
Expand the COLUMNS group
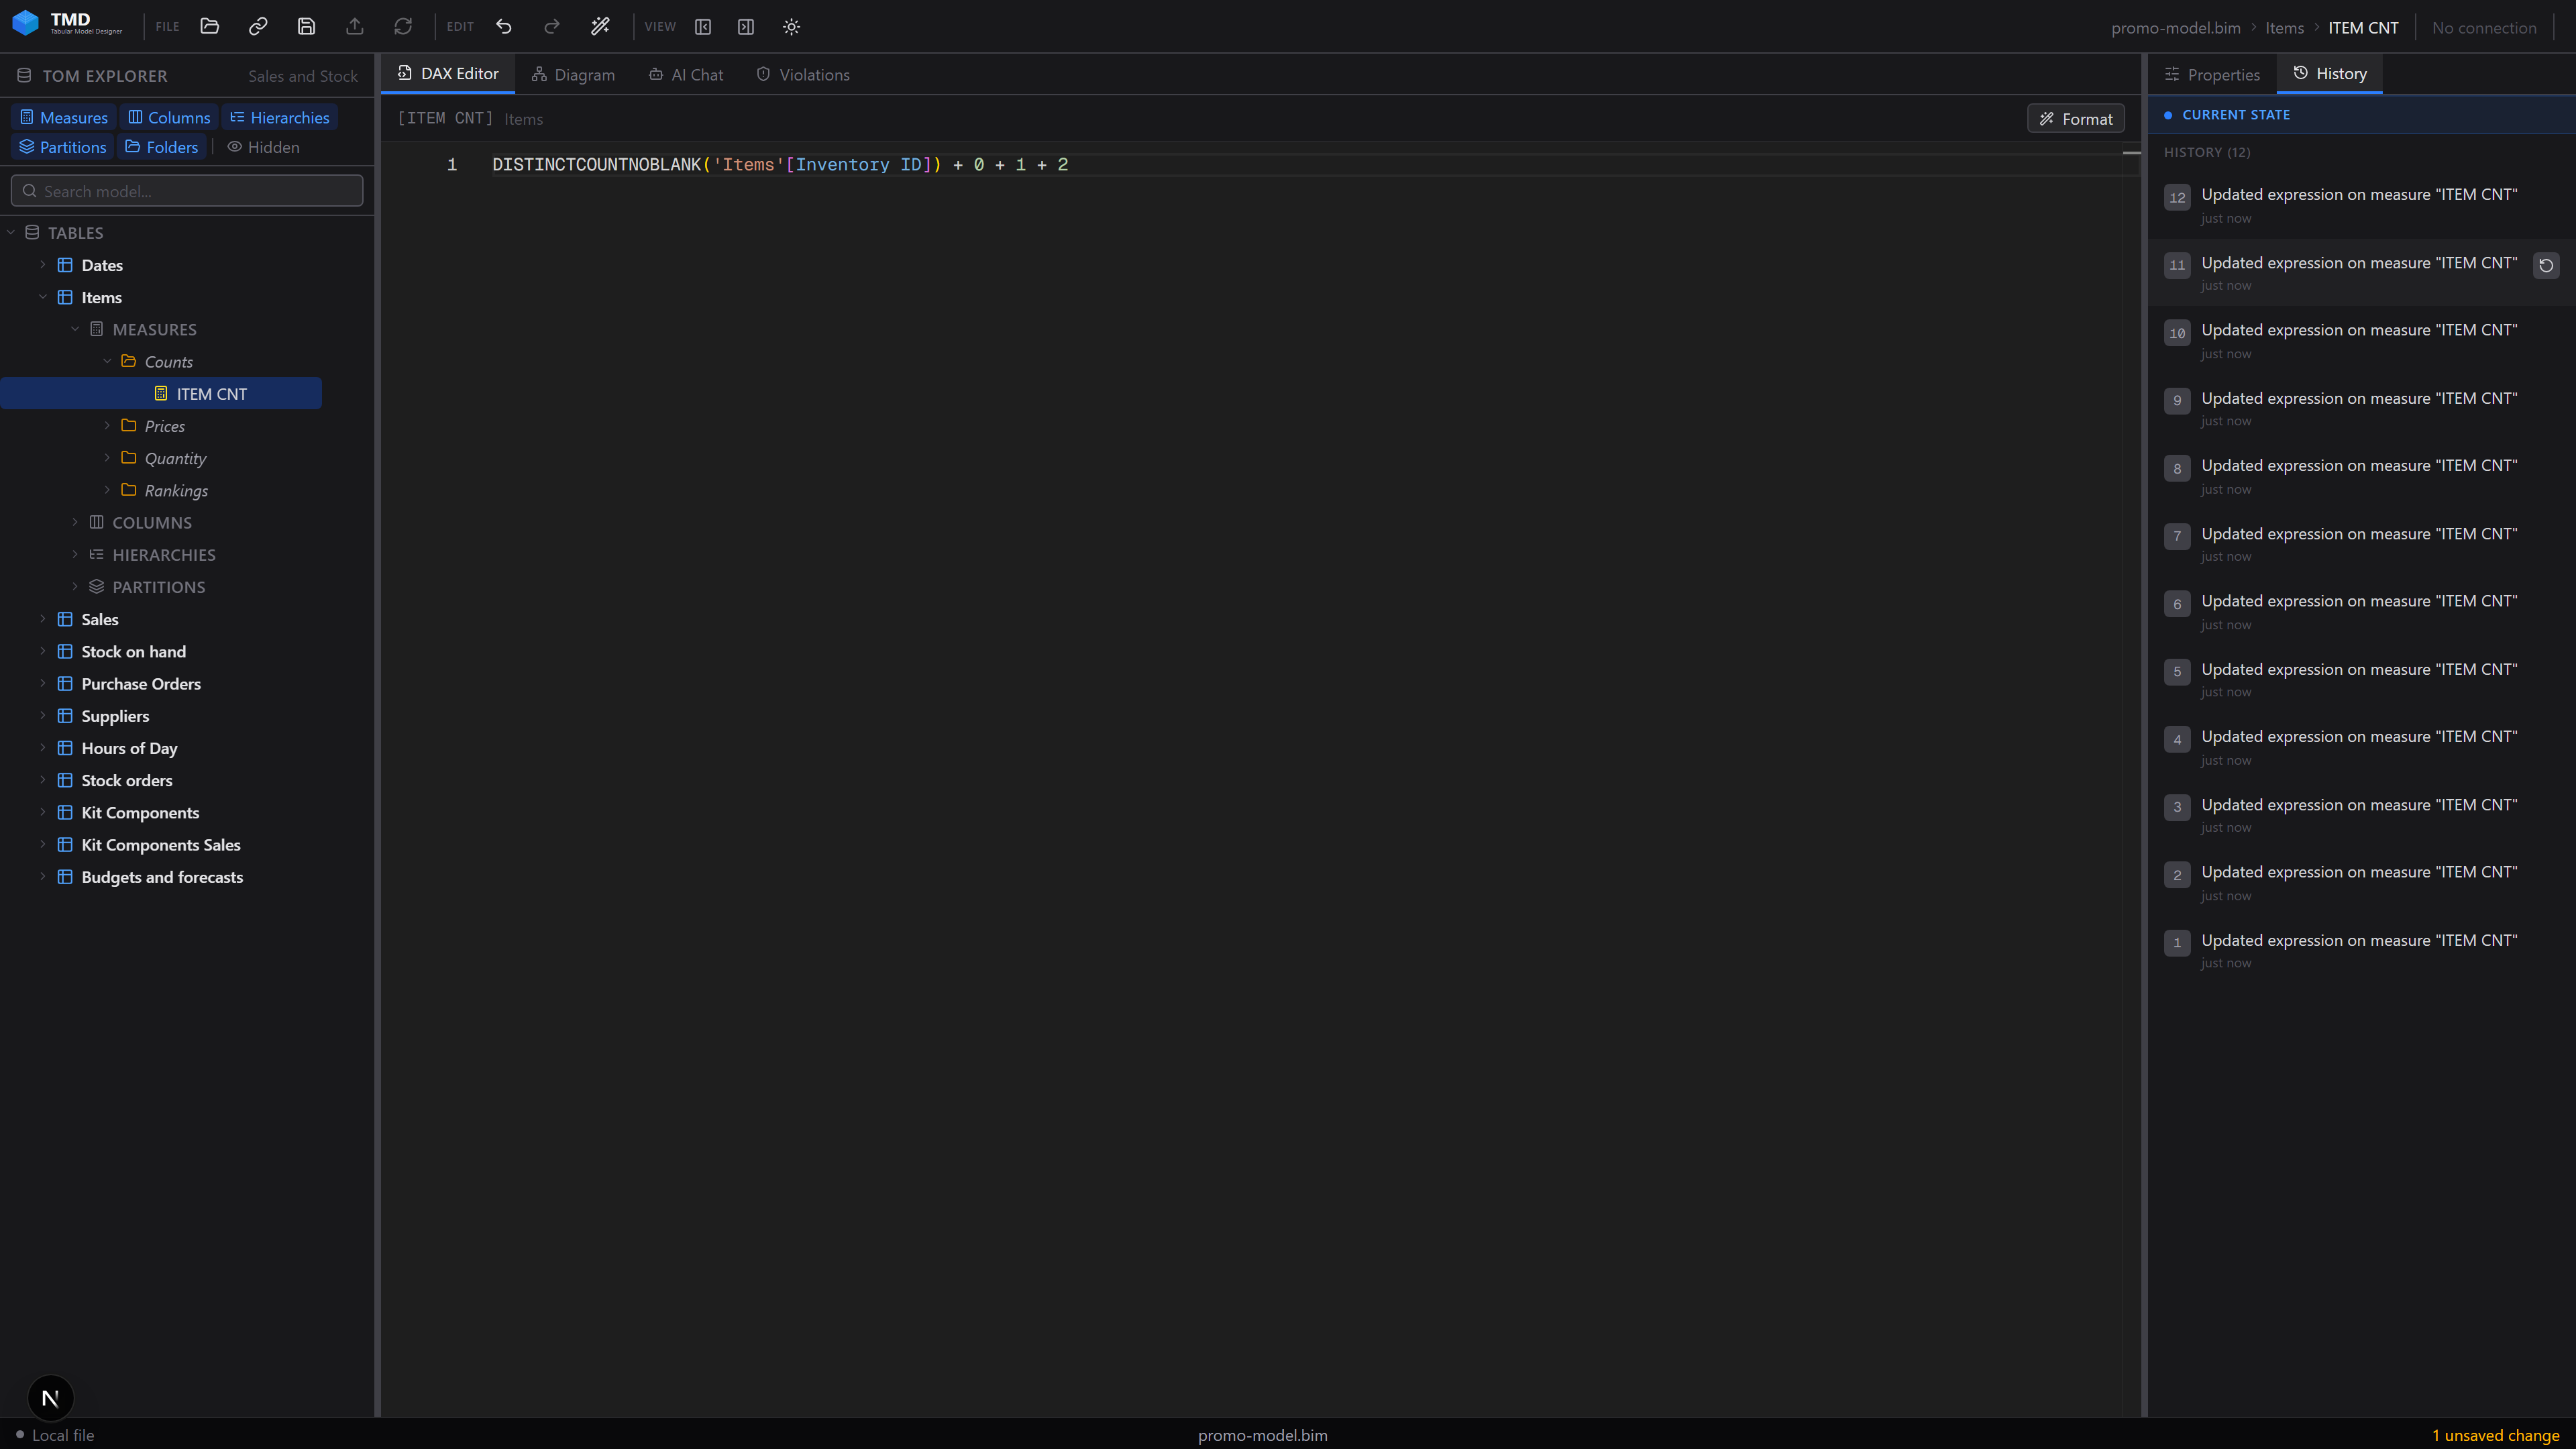coord(75,522)
